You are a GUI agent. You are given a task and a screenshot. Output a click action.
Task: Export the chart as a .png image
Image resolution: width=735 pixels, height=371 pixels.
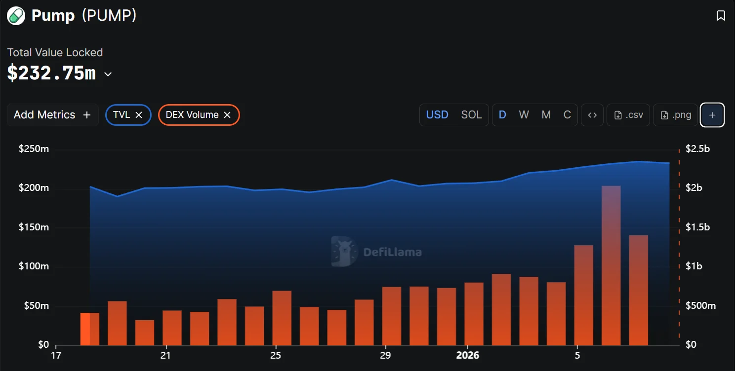coord(675,114)
